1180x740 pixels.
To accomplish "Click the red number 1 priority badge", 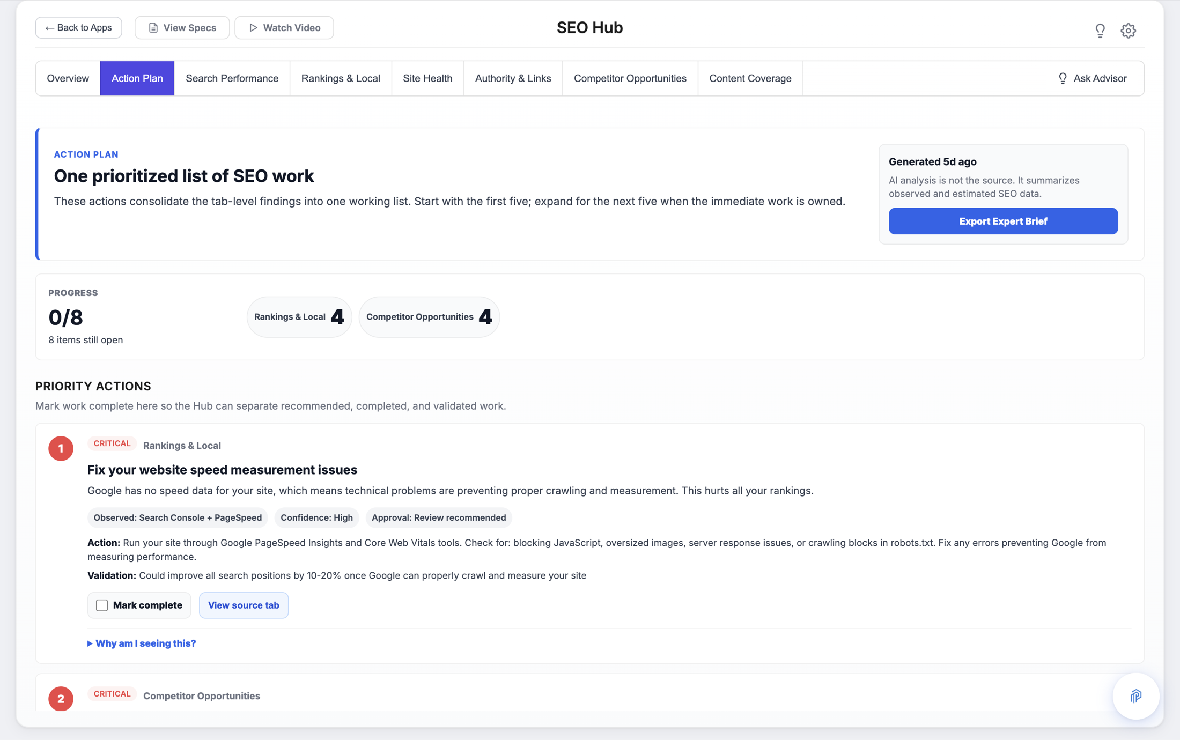I will 61,448.
